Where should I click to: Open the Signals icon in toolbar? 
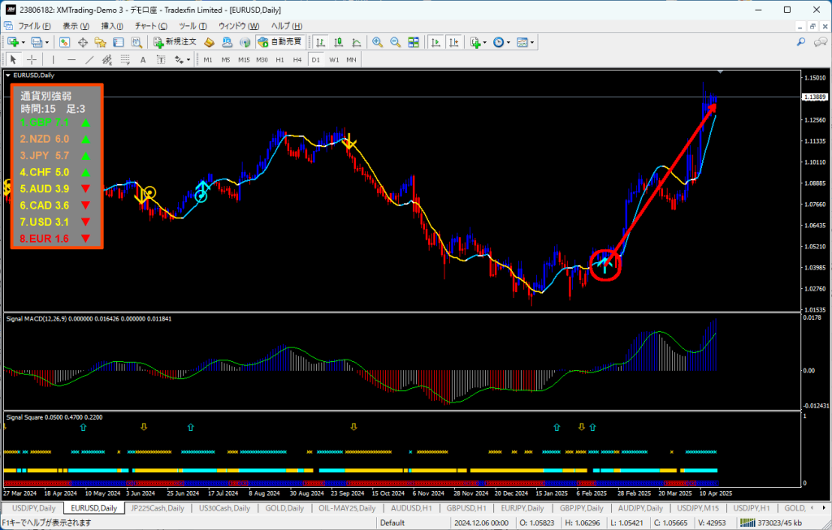click(x=245, y=42)
